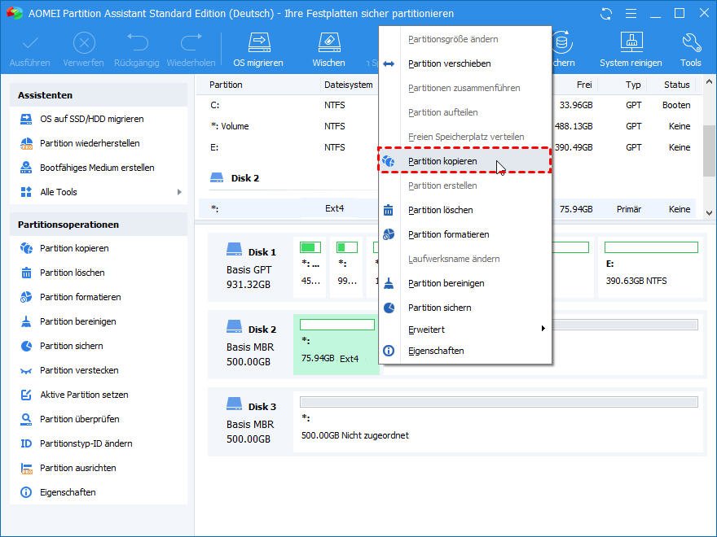Click the Booten status cell
This screenshot has width=717, height=537.
tap(676, 106)
